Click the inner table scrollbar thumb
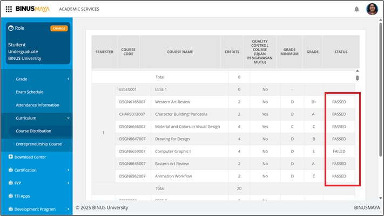384x216 pixels. 358,78
